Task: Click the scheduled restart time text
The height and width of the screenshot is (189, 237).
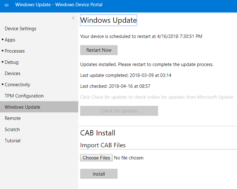Action: tap(141, 36)
